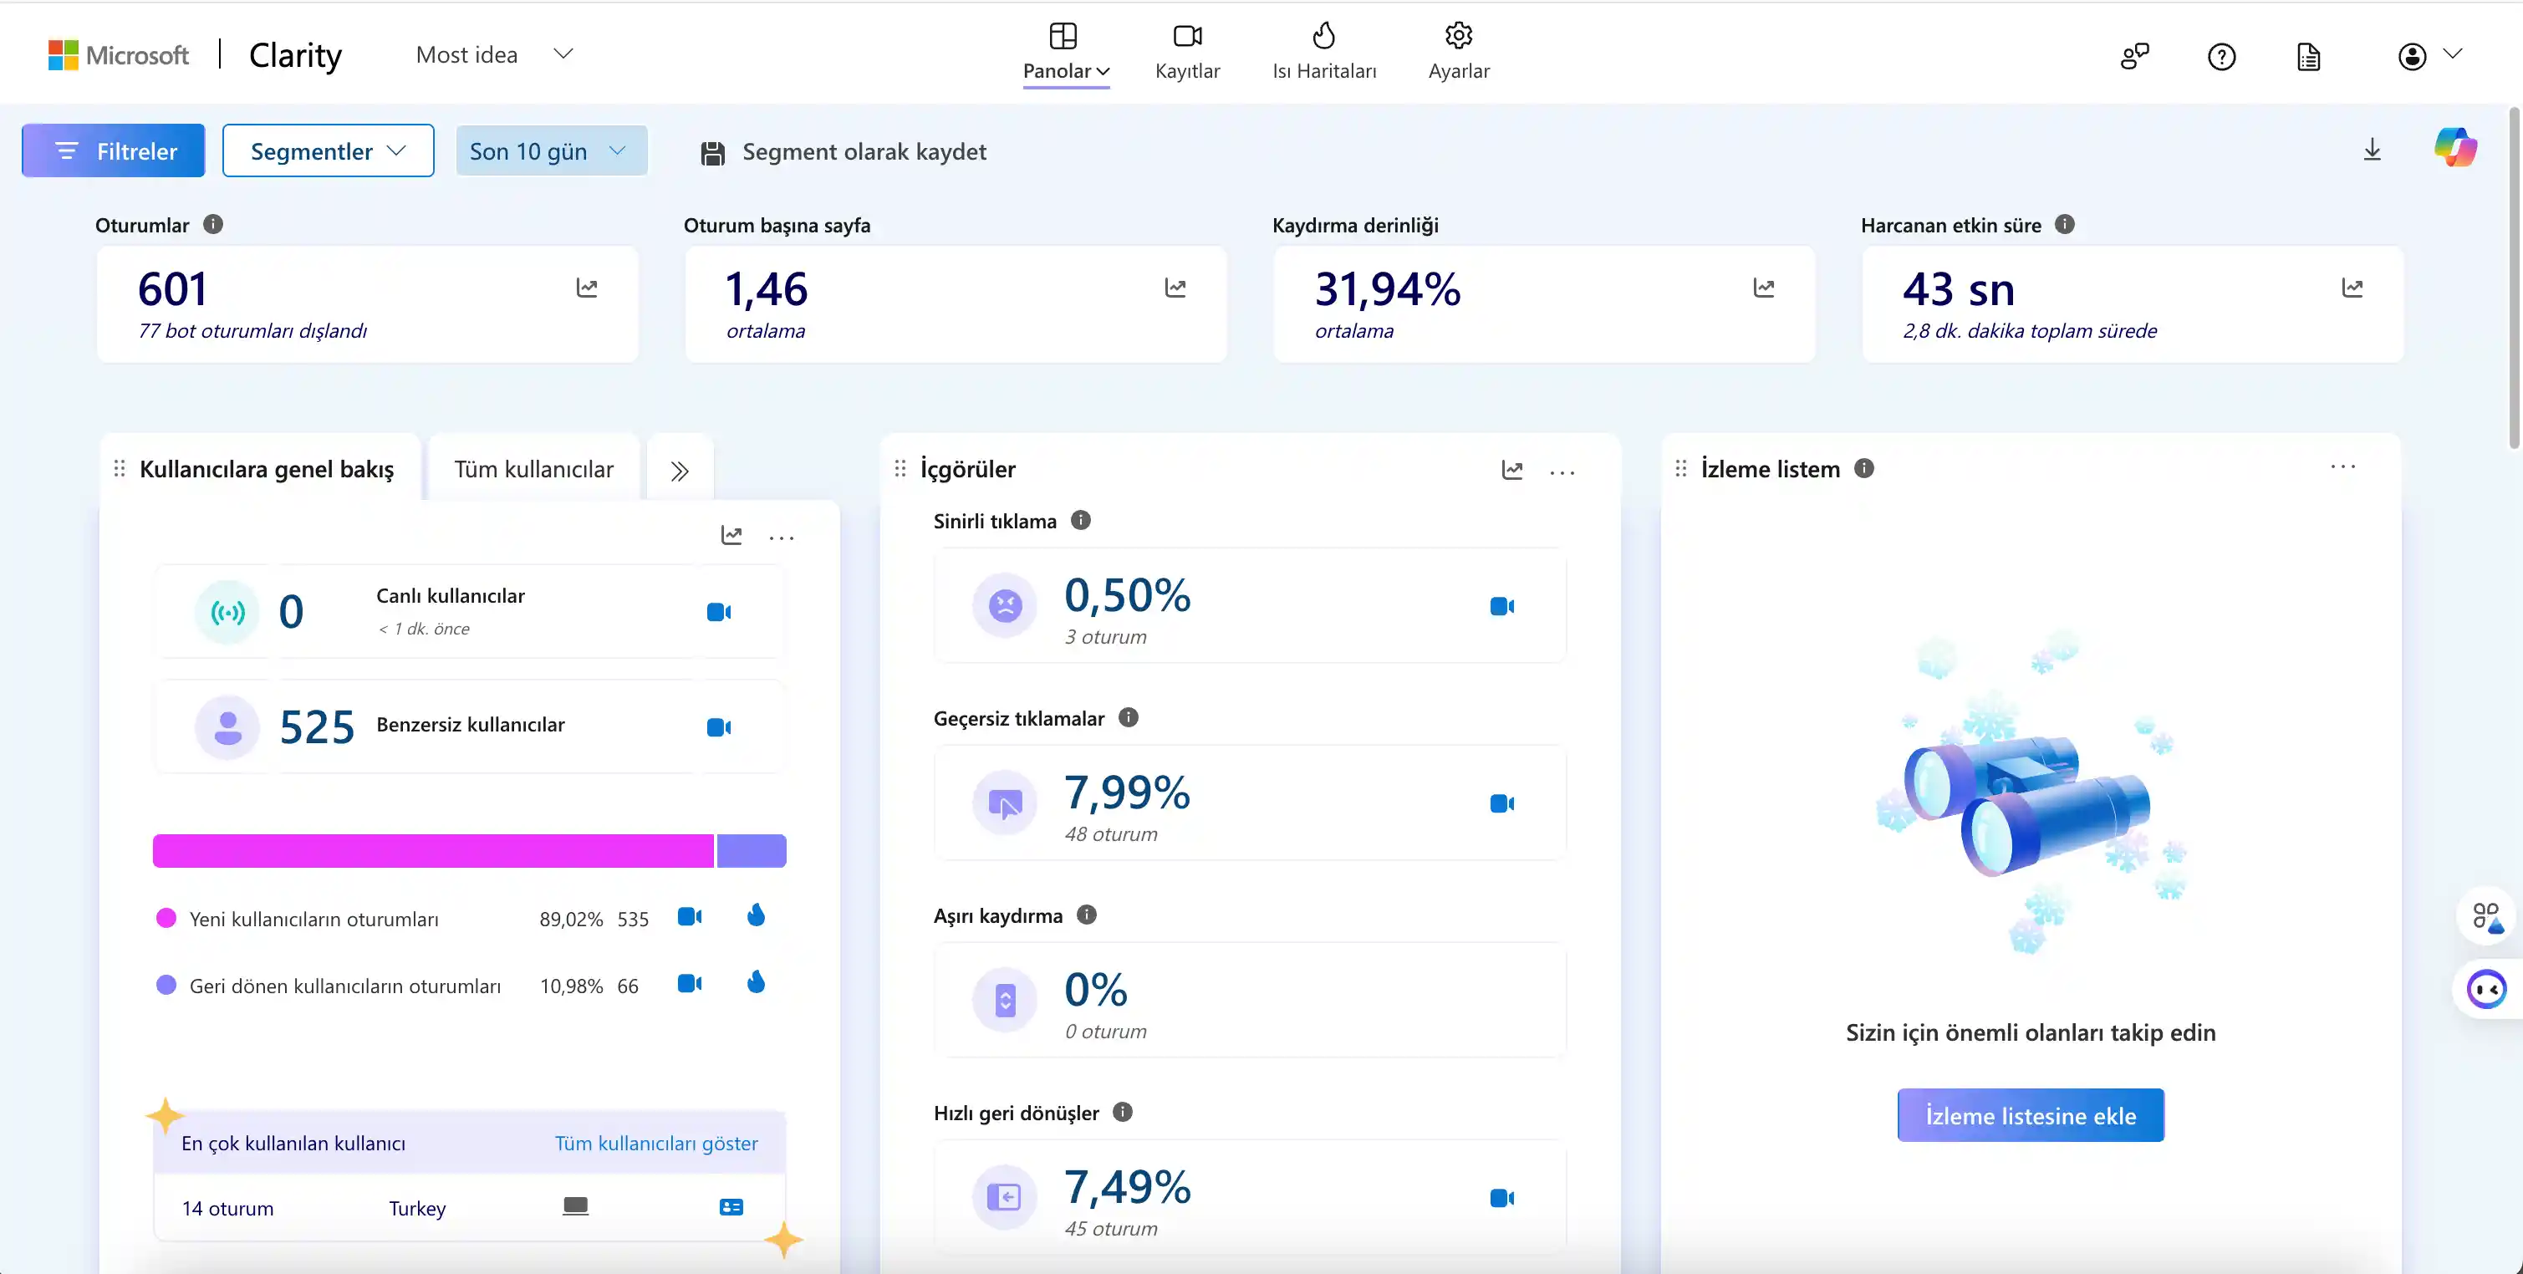The image size is (2523, 1274).
Task: Open Ayarlar settings tab
Action: pos(1458,53)
